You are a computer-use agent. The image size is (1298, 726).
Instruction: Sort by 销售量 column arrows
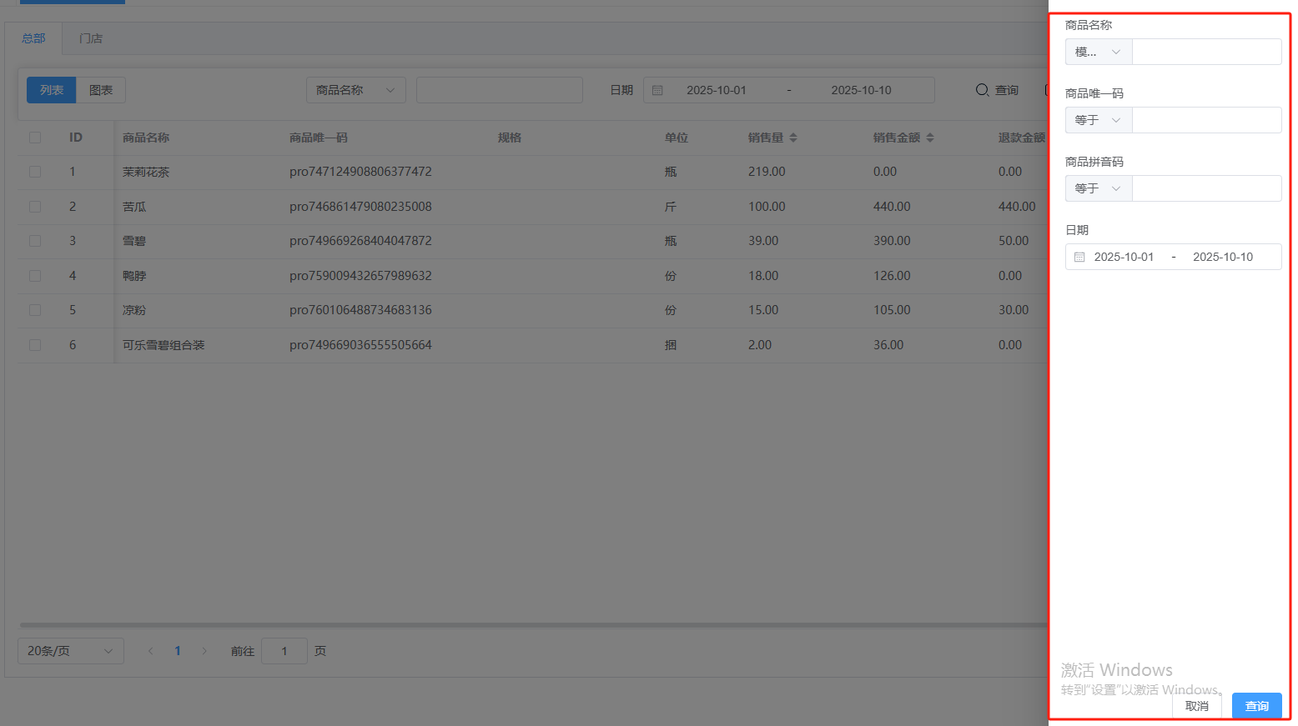[793, 138]
